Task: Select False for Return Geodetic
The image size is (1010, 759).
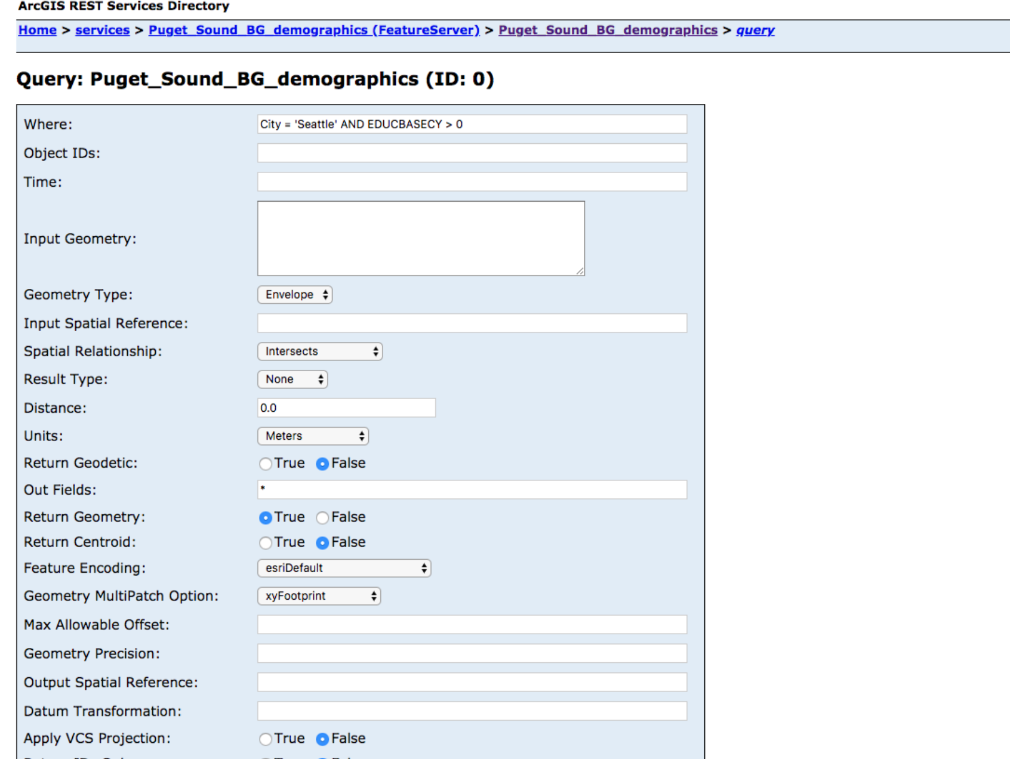Action: (x=322, y=464)
